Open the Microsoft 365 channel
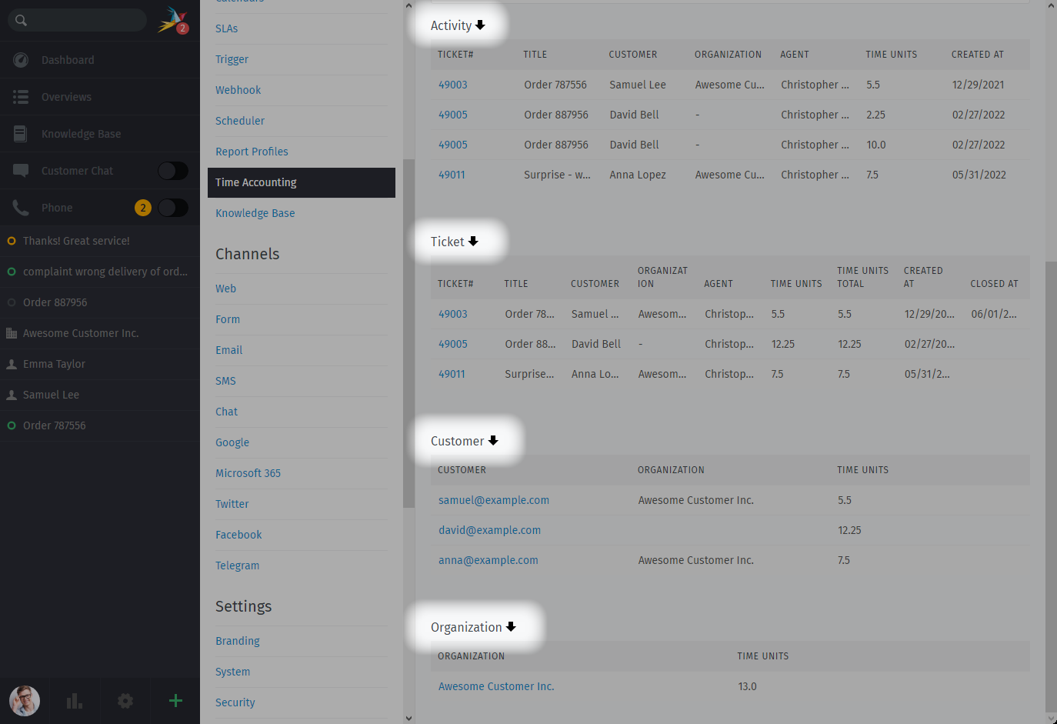 click(248, 473)
